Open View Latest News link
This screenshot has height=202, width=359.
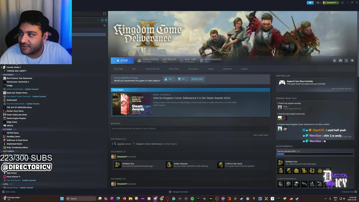[261, 135]
